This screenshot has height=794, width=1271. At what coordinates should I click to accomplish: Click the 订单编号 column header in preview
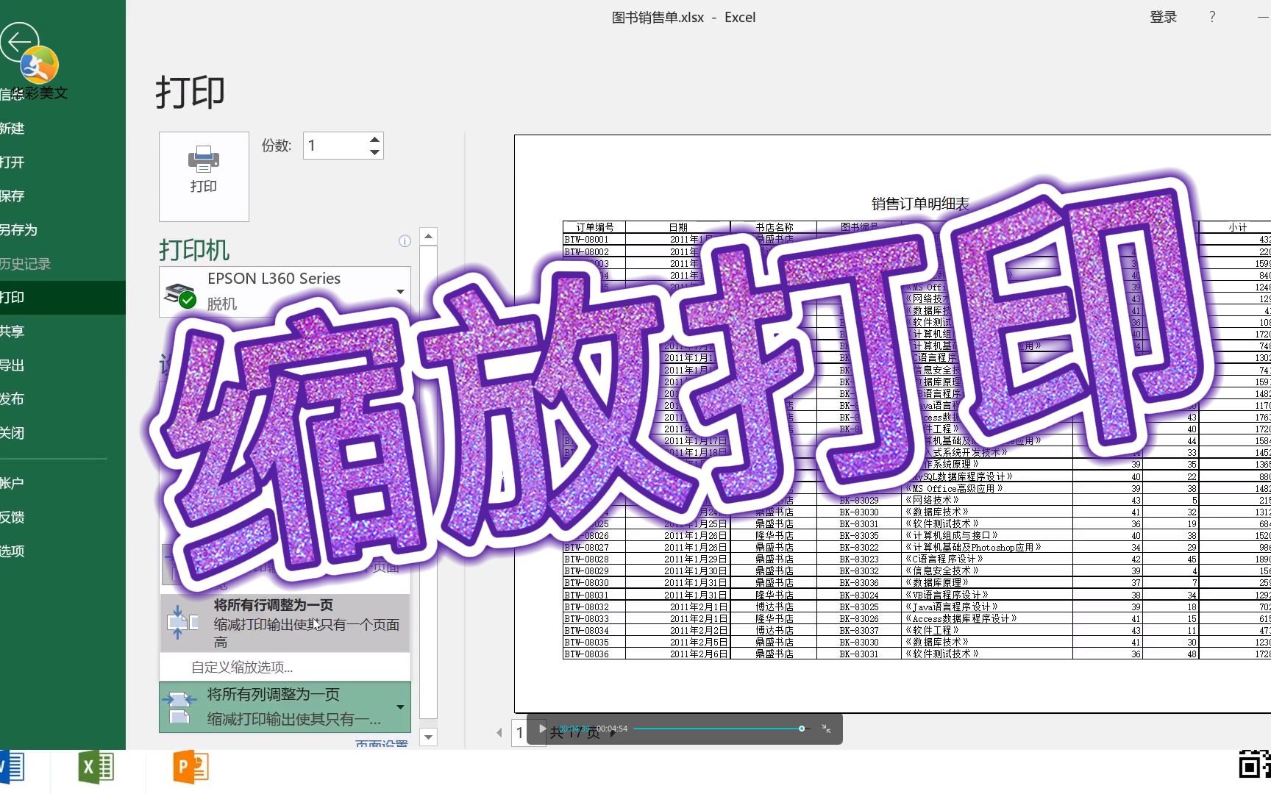click(595, 227)
